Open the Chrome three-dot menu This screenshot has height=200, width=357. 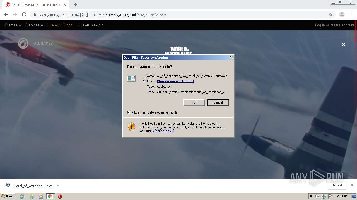[x=351, y=14]
